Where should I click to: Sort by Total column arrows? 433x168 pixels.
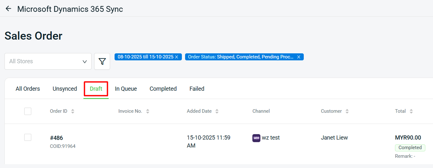point(411,111)
